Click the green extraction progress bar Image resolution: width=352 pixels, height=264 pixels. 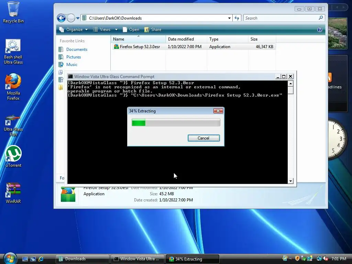point(176,122)
